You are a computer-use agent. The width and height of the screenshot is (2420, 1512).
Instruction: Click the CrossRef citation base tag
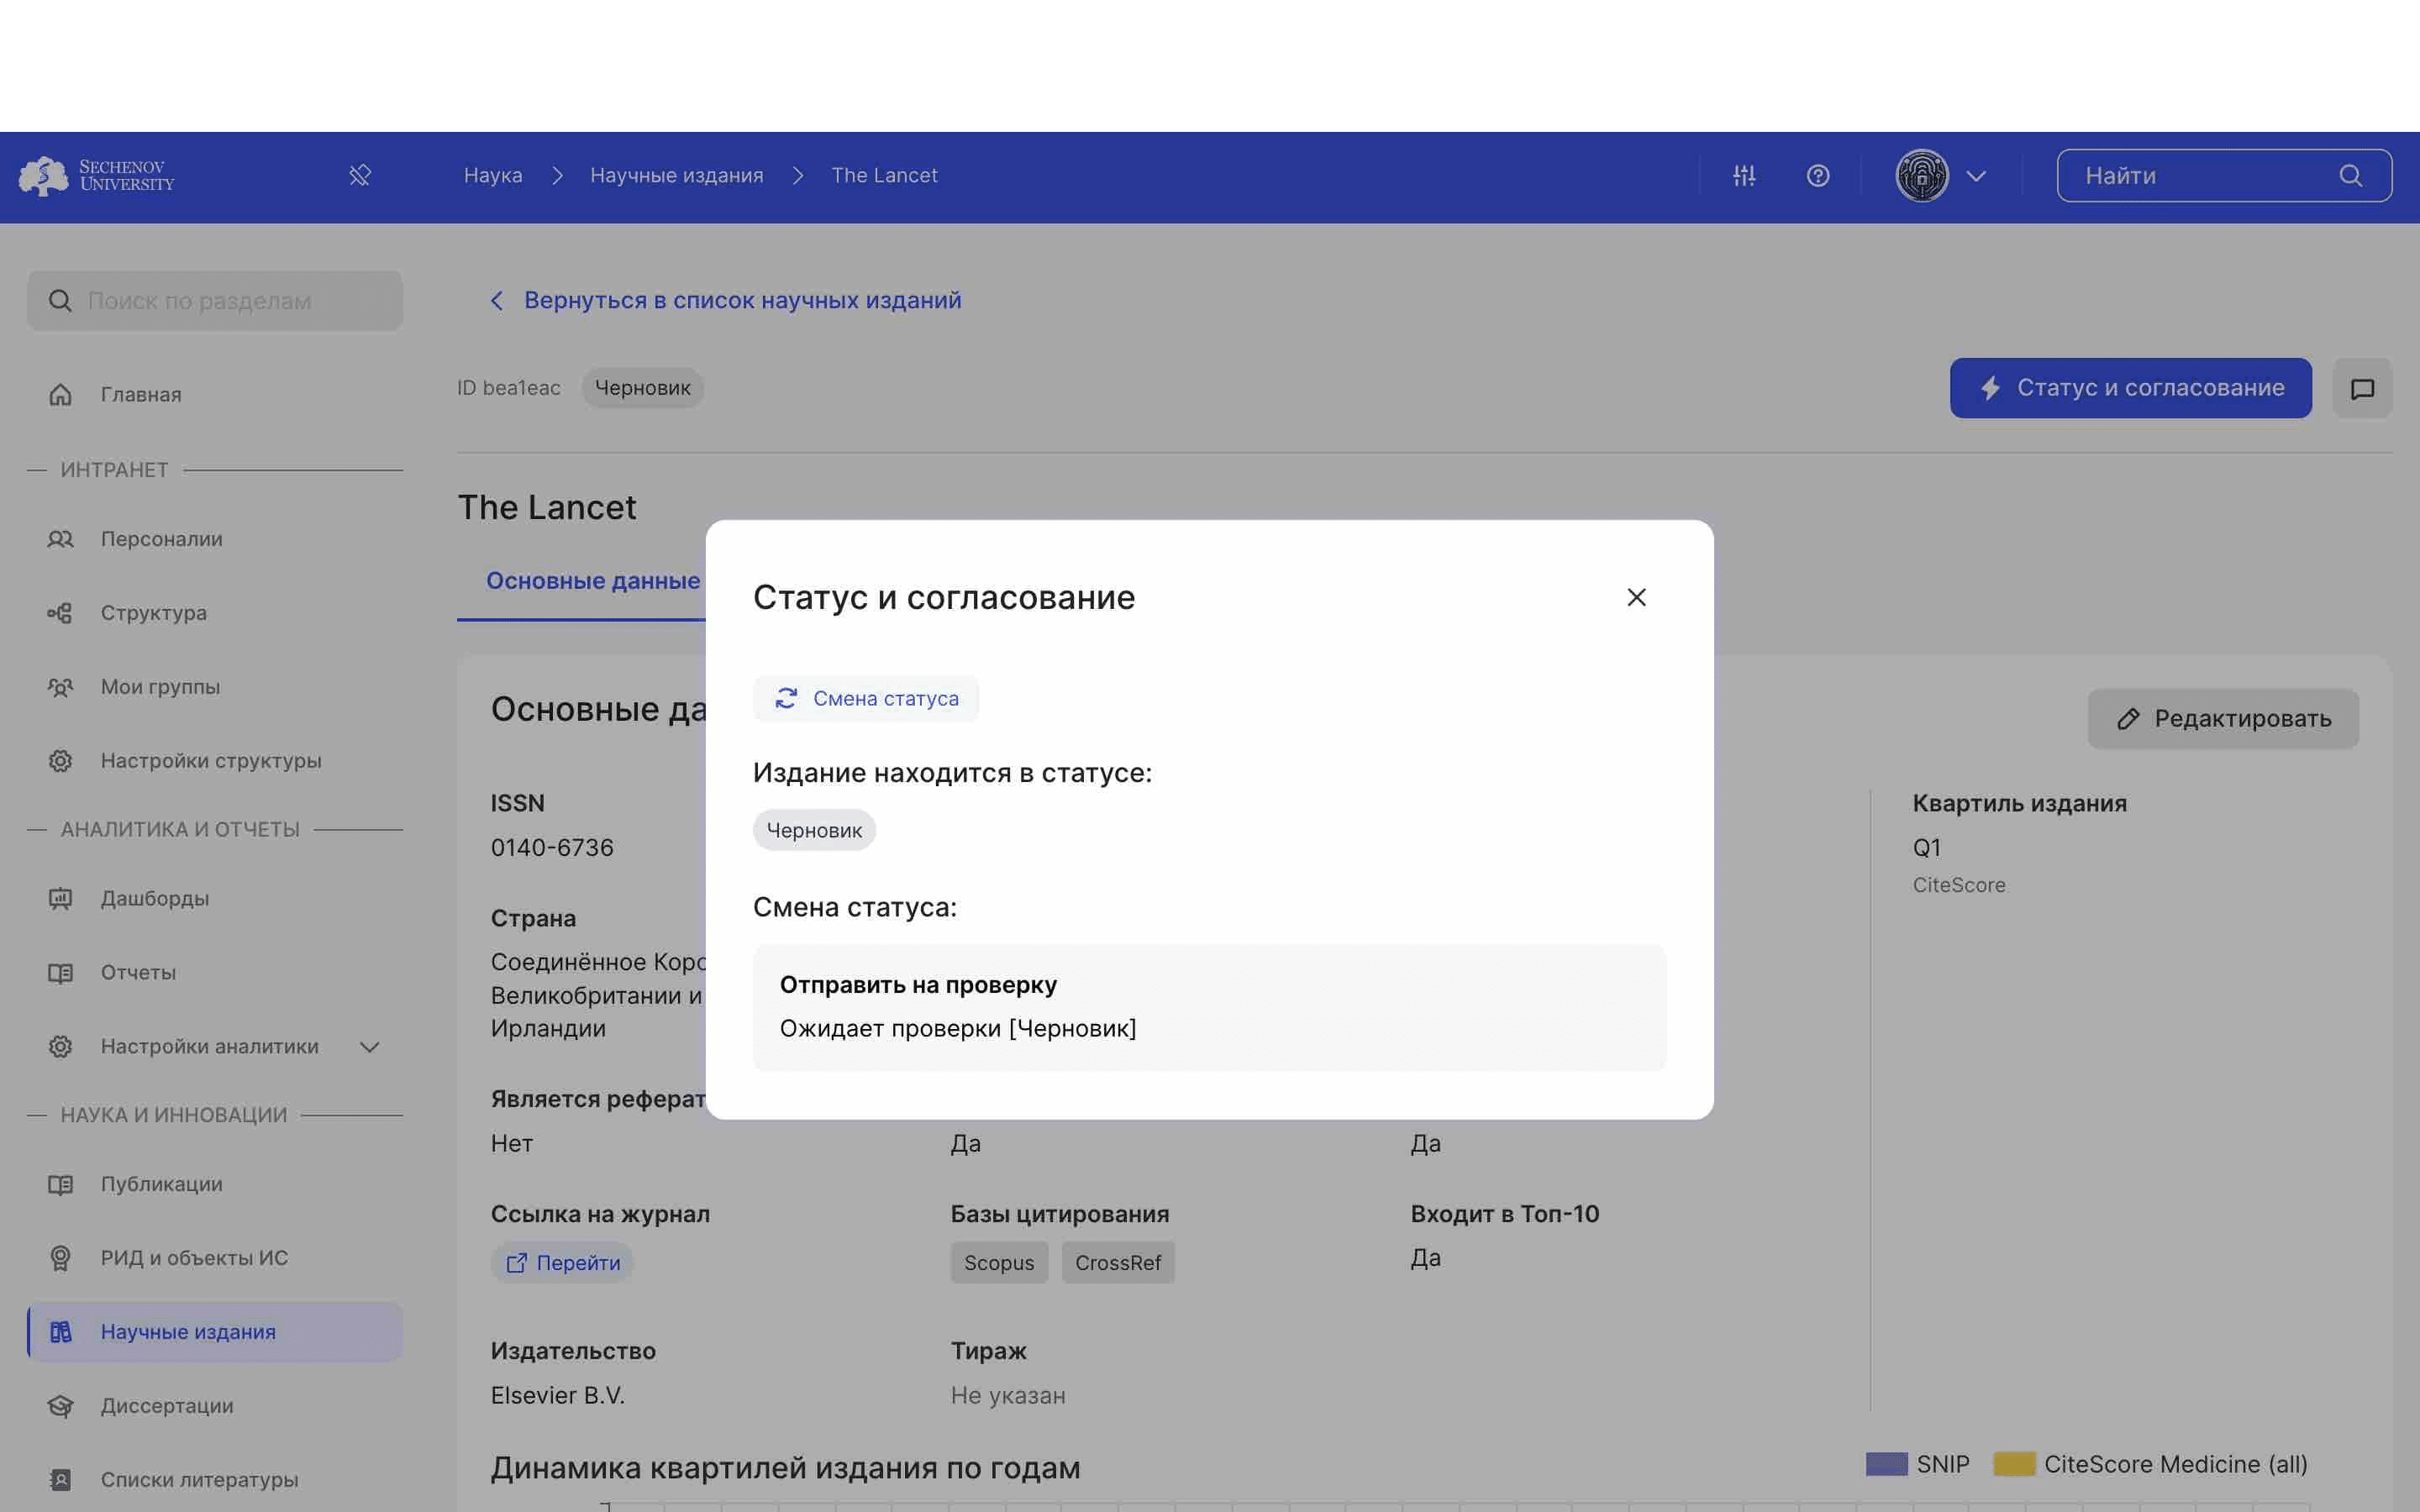click(1118, 1263)
